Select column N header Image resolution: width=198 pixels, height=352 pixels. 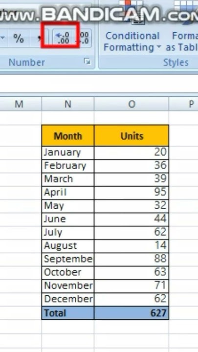click(x=68, y=104)
